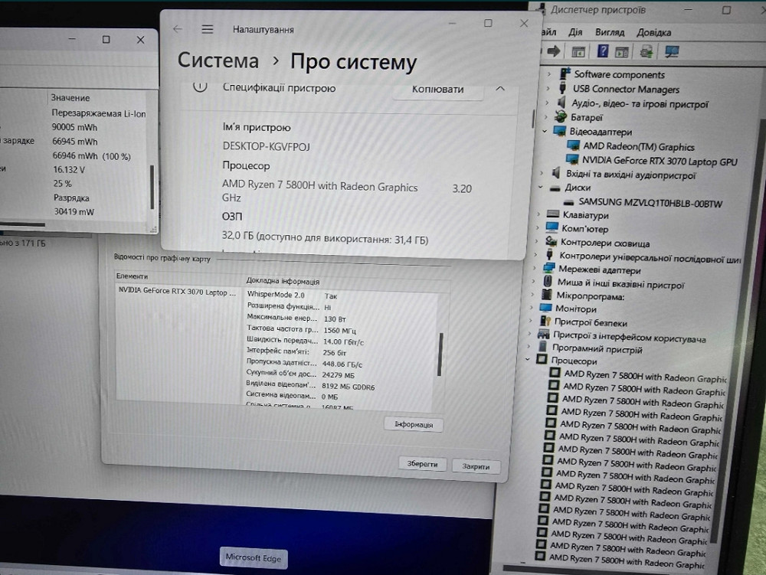
Task: Click the Зберегти button
Action: (422, 464)
